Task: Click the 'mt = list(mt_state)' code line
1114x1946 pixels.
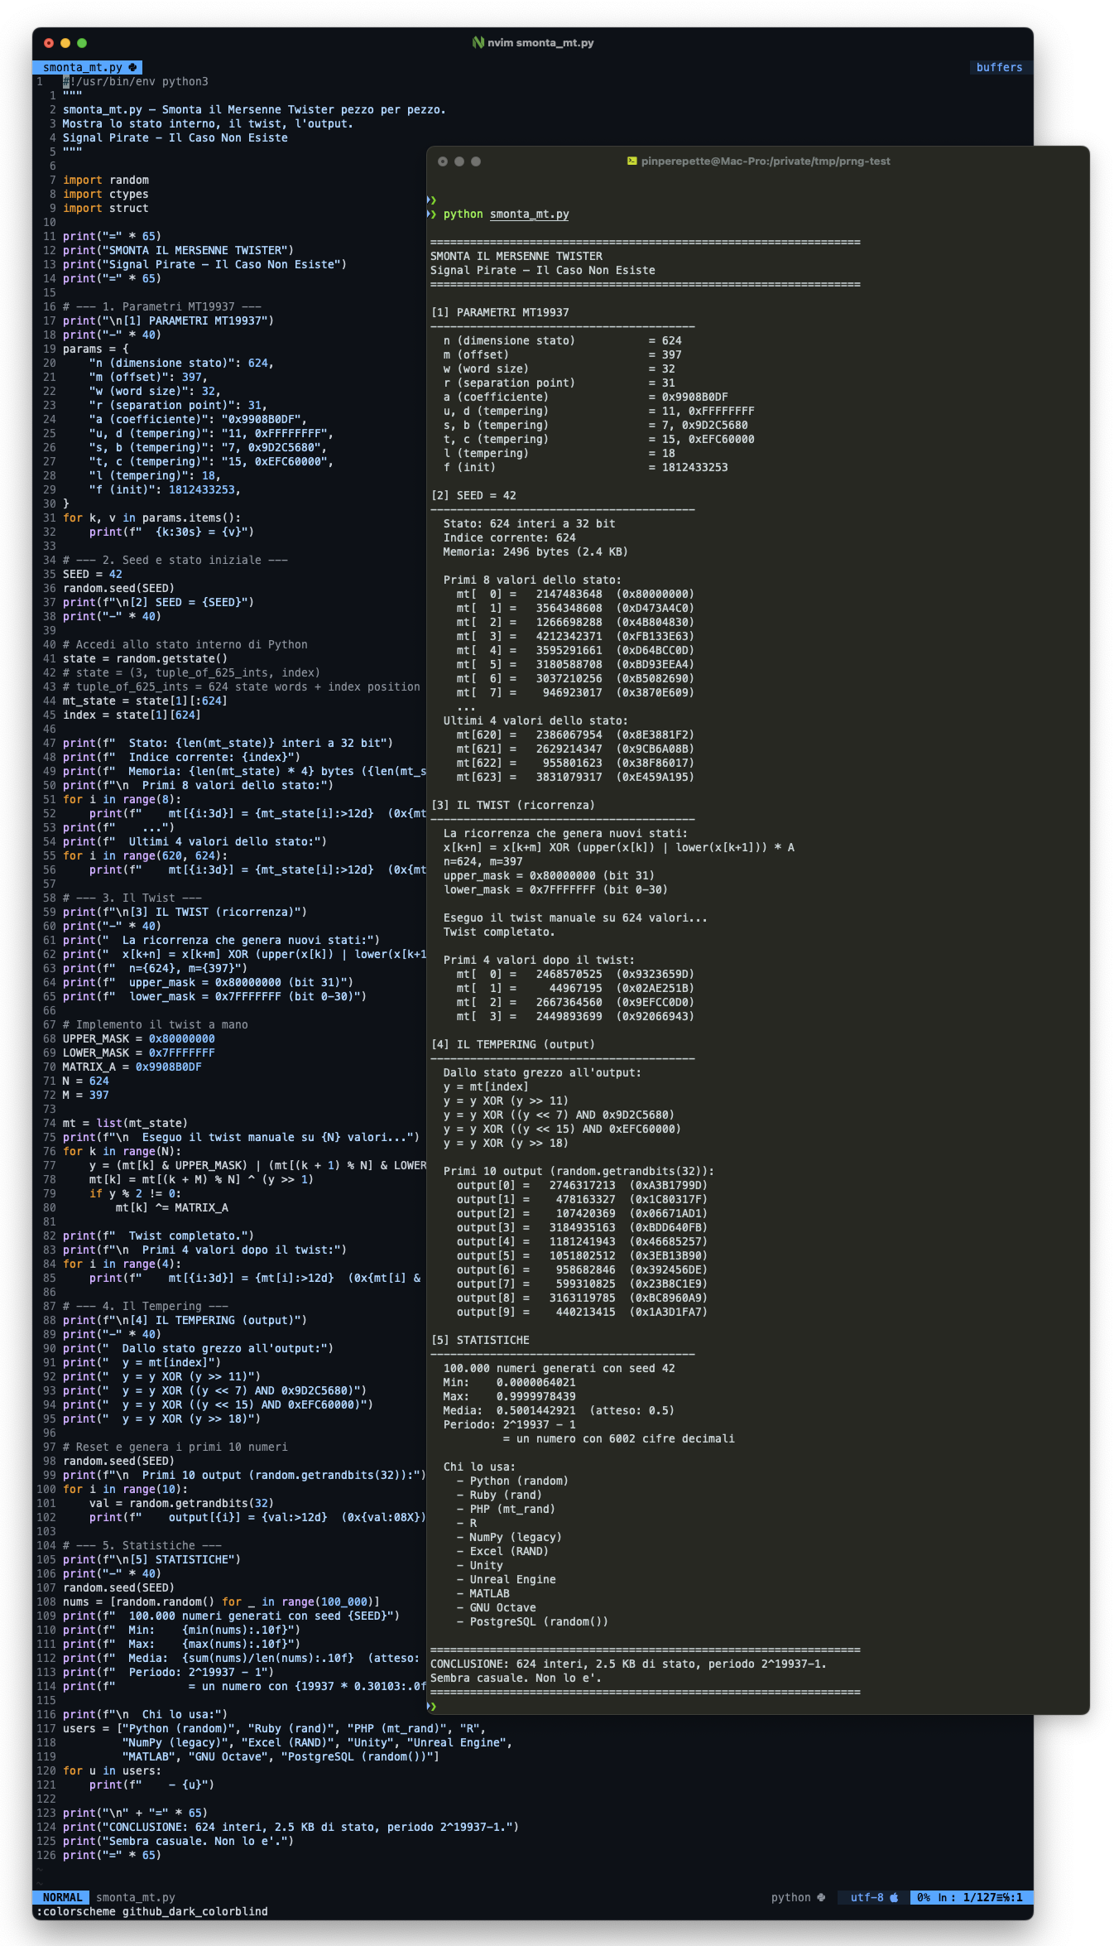Action: coord(126,1123)
